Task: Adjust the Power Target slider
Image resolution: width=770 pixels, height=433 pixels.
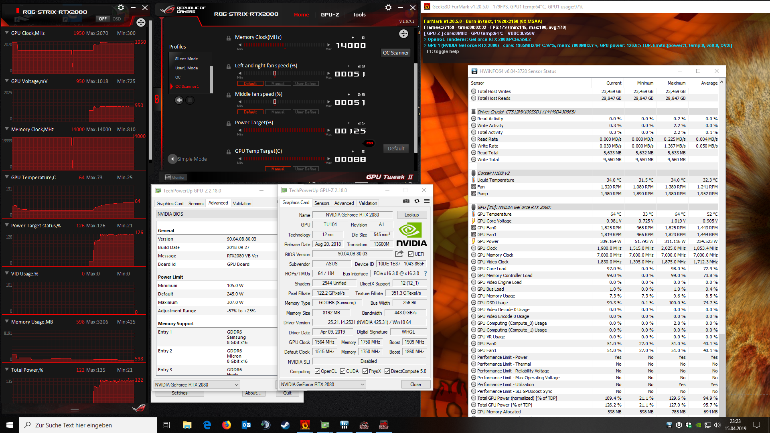Action: [284, 131]
